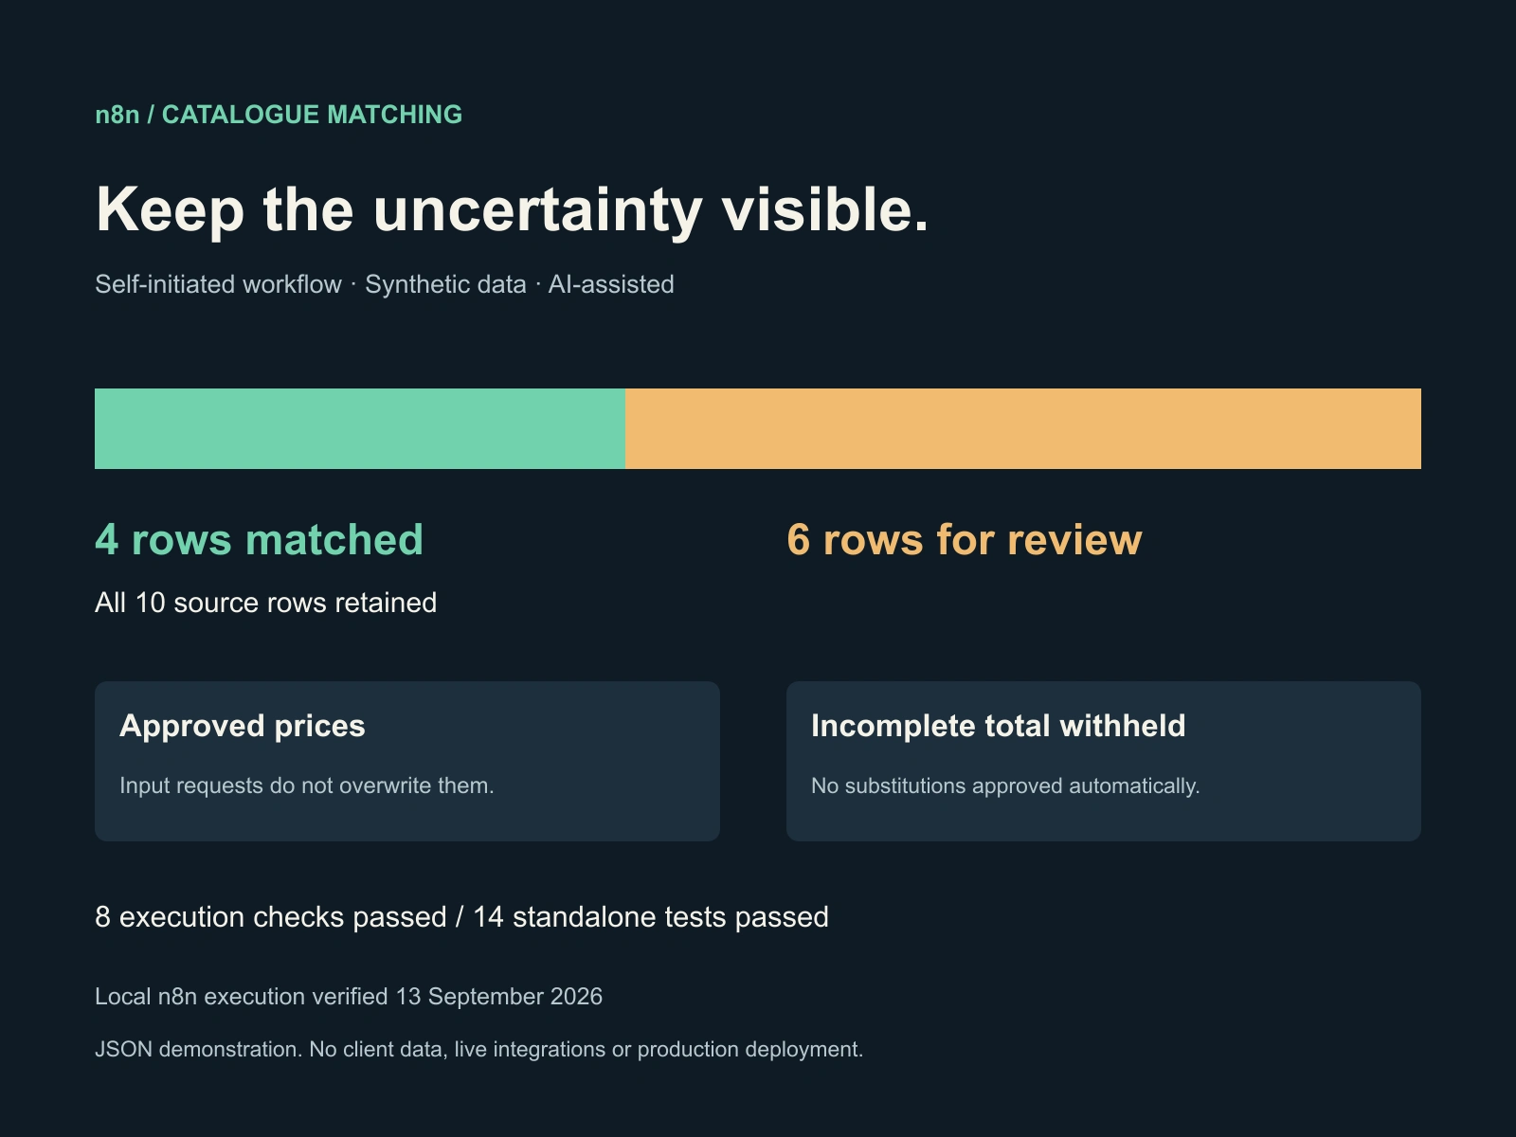This screenshot has height=1137, width=1516.
Task: Open the 'Approved prices' card
Action: tap(407, 761)
